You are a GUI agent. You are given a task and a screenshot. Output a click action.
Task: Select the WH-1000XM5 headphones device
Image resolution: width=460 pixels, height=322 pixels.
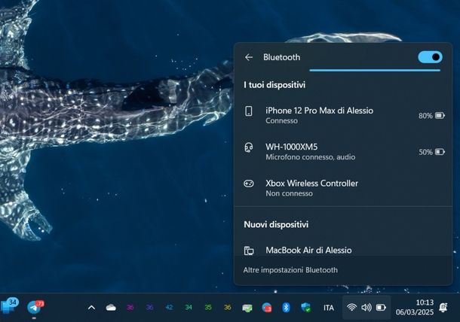(x=343, y=152)
